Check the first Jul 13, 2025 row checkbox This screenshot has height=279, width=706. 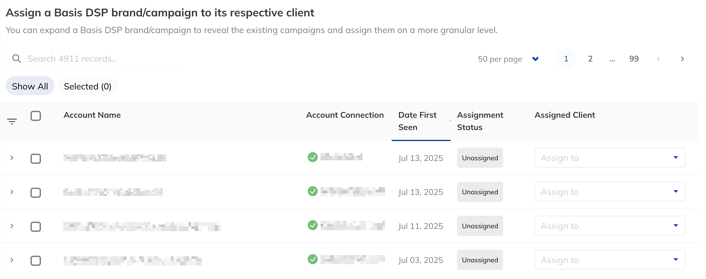click(36, 158)
